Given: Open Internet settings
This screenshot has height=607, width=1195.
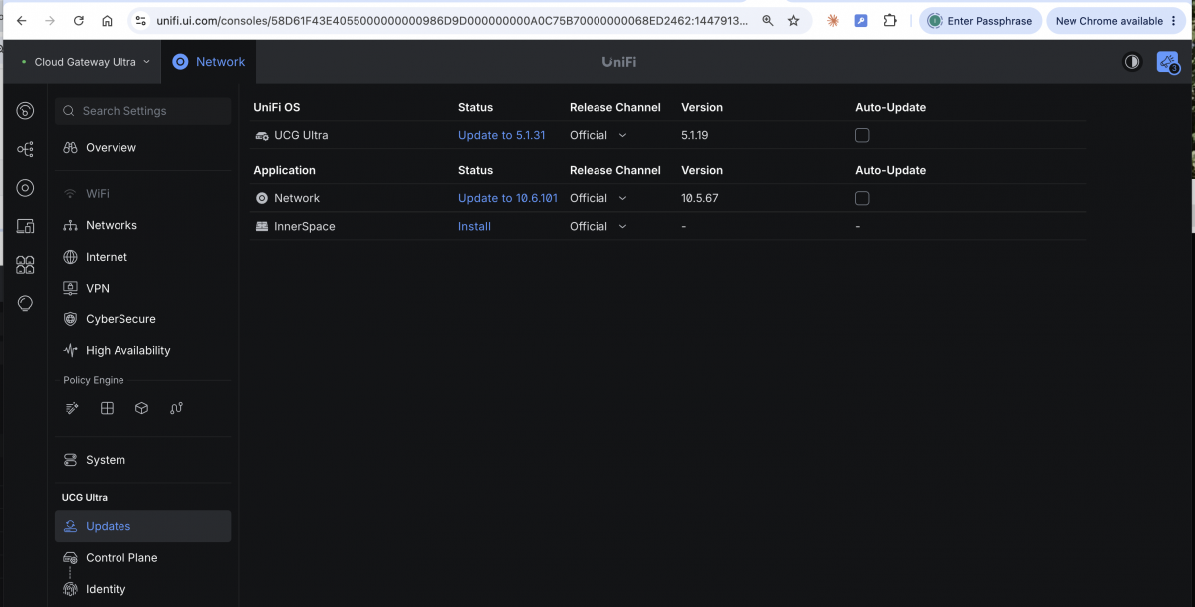Looking at the screenshot, I should tap(142, 257).
